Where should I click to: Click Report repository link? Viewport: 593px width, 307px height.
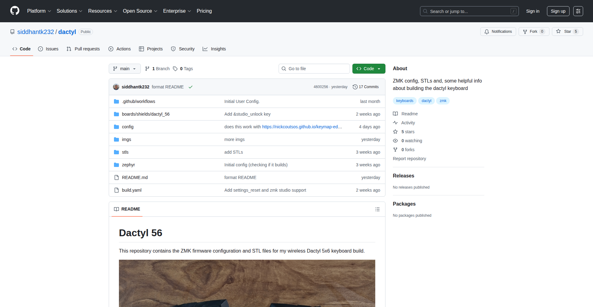coord(409,159)
